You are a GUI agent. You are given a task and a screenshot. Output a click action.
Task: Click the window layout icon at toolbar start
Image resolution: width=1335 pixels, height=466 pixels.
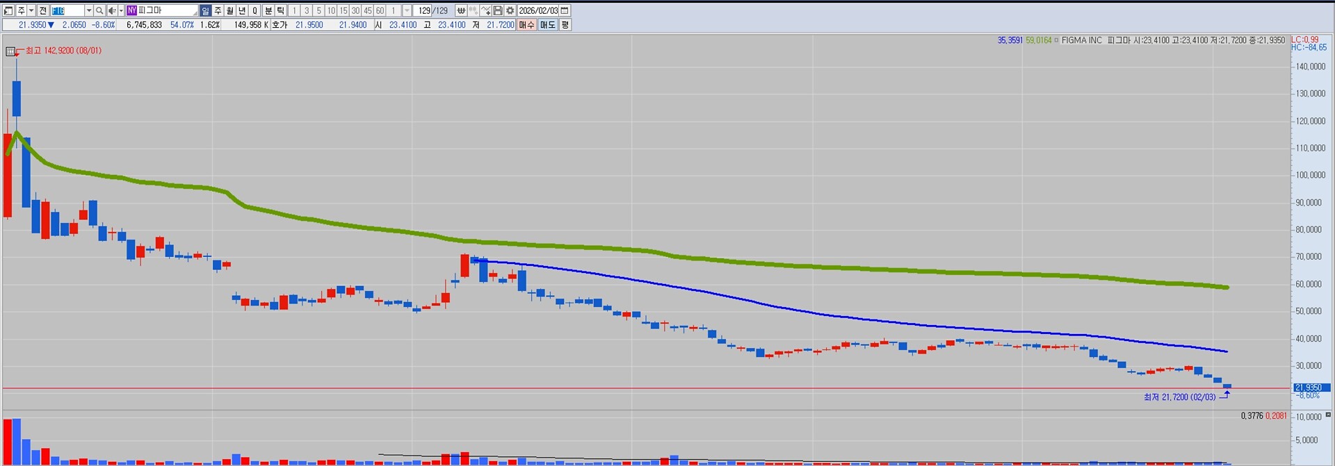tap(8, 10)
